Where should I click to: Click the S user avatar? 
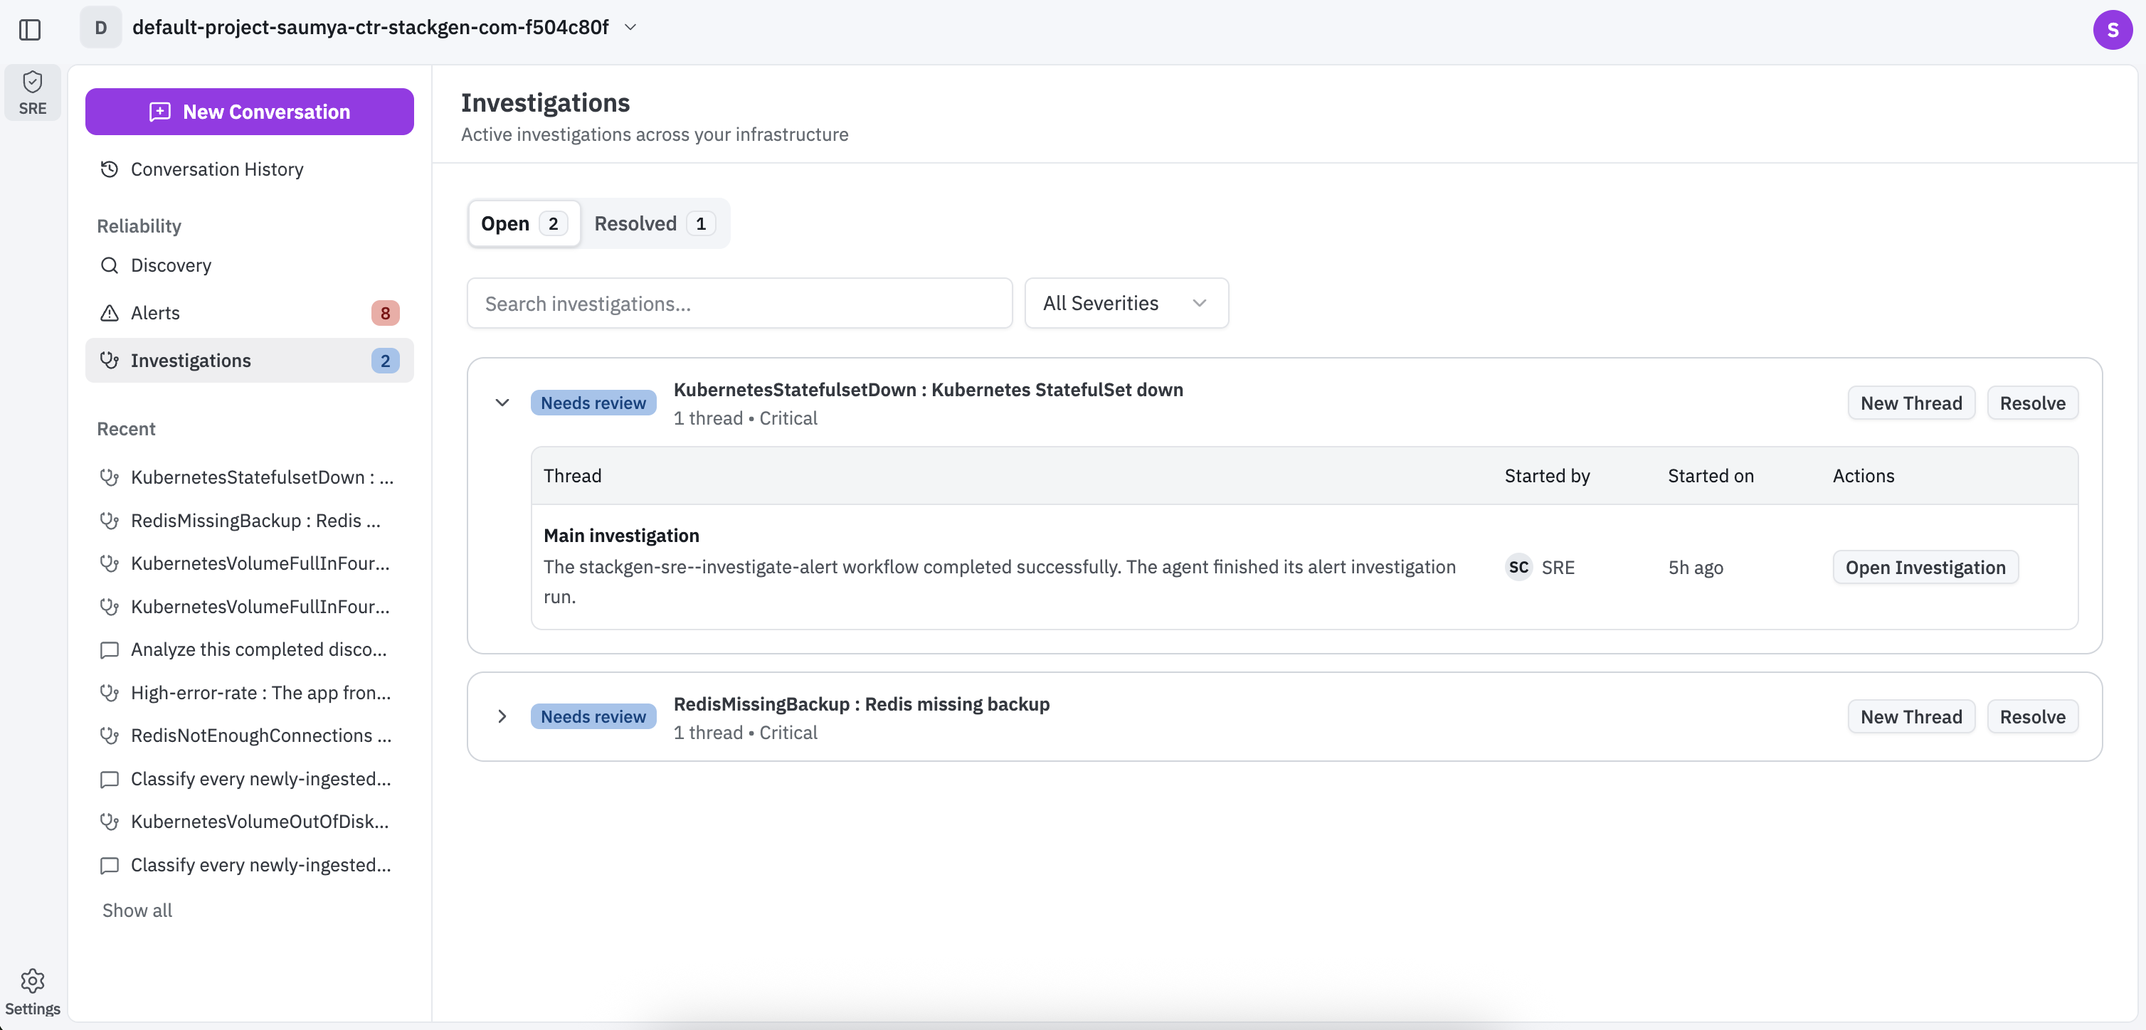pos(2112,29)
